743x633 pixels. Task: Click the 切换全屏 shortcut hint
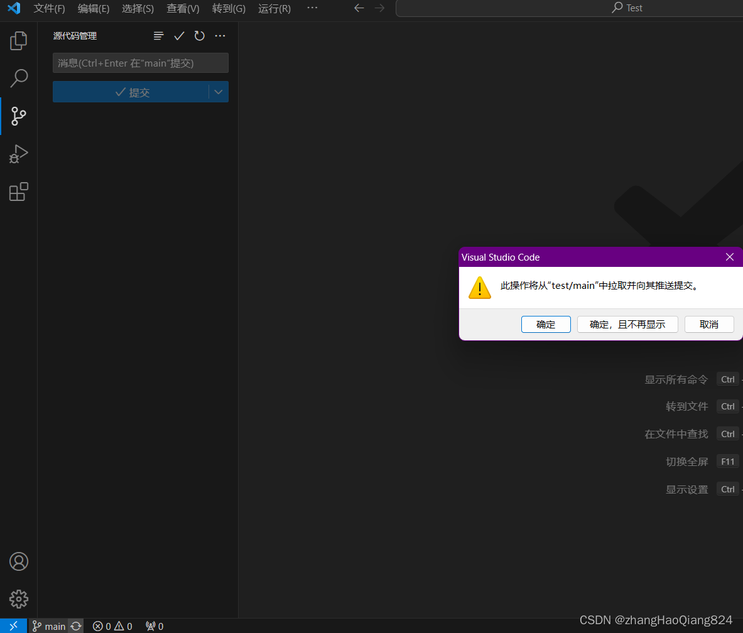point(687,462)
